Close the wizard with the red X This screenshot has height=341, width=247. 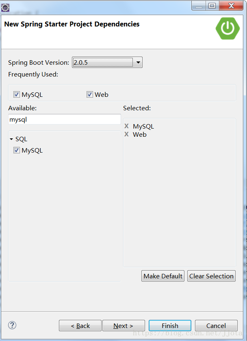tap(231, 6)
